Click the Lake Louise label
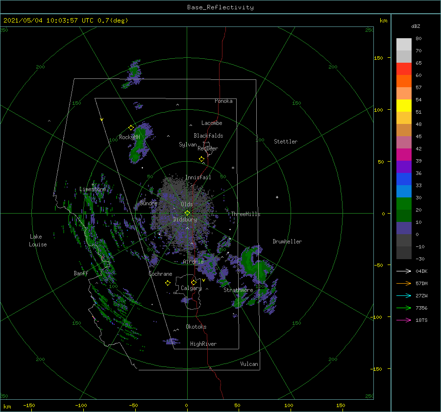 38,241
